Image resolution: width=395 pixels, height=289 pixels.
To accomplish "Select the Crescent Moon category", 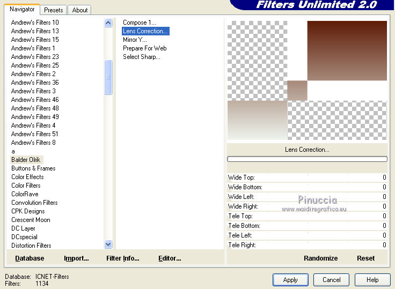I will point(31,219).
